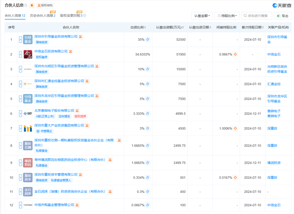Click the search input field 点击进行搜索
This screenshot has width=294, height=214.
[257, 16]
